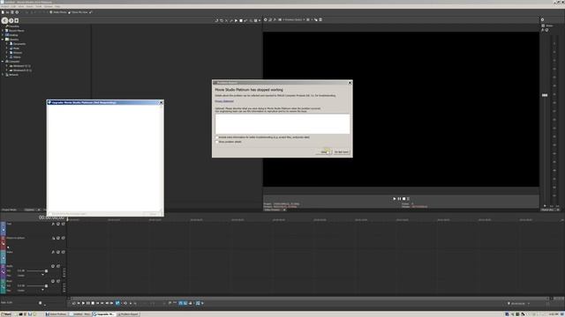Collapse the Computer tree node

3,62
